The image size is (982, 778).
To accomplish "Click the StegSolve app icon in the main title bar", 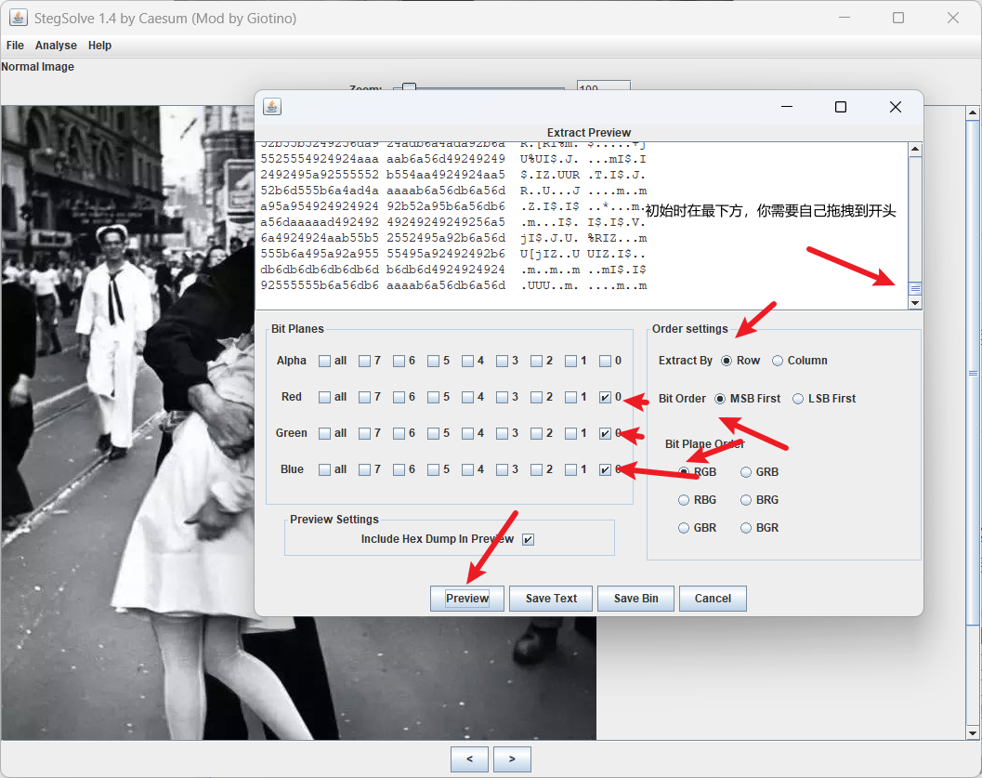I will click(18, 18).
